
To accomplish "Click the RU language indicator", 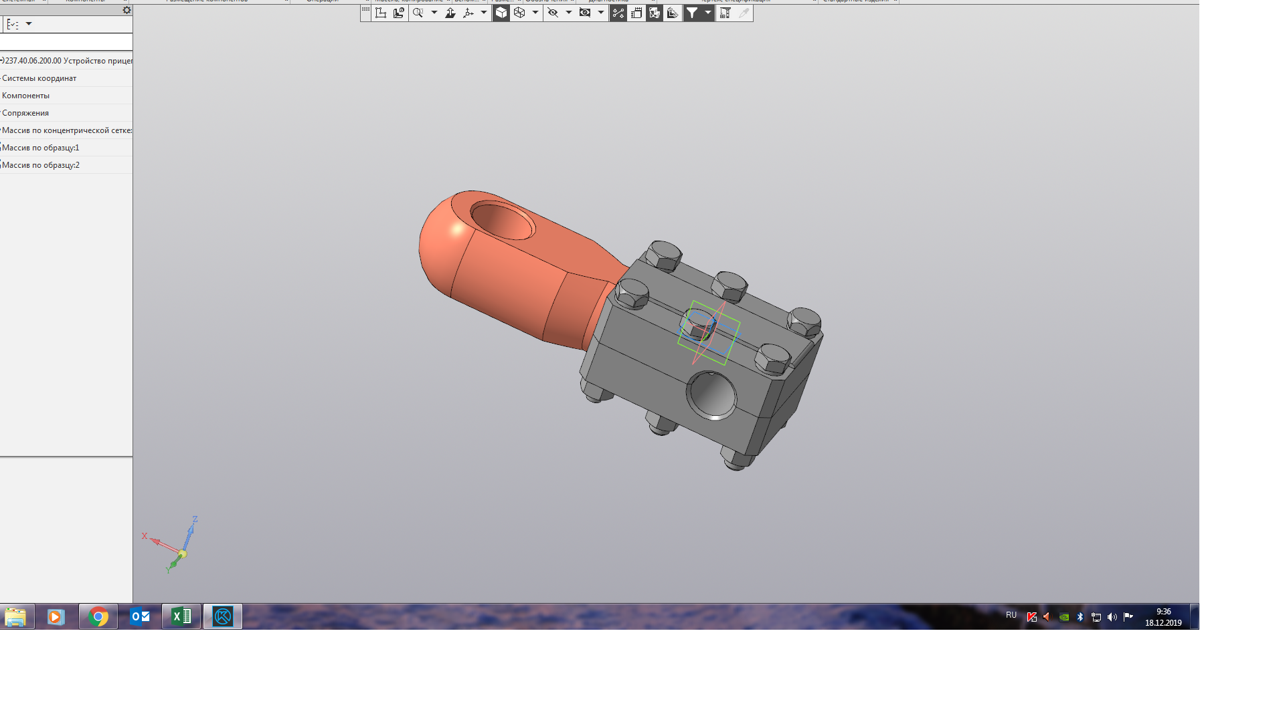I will (1011, 615).
